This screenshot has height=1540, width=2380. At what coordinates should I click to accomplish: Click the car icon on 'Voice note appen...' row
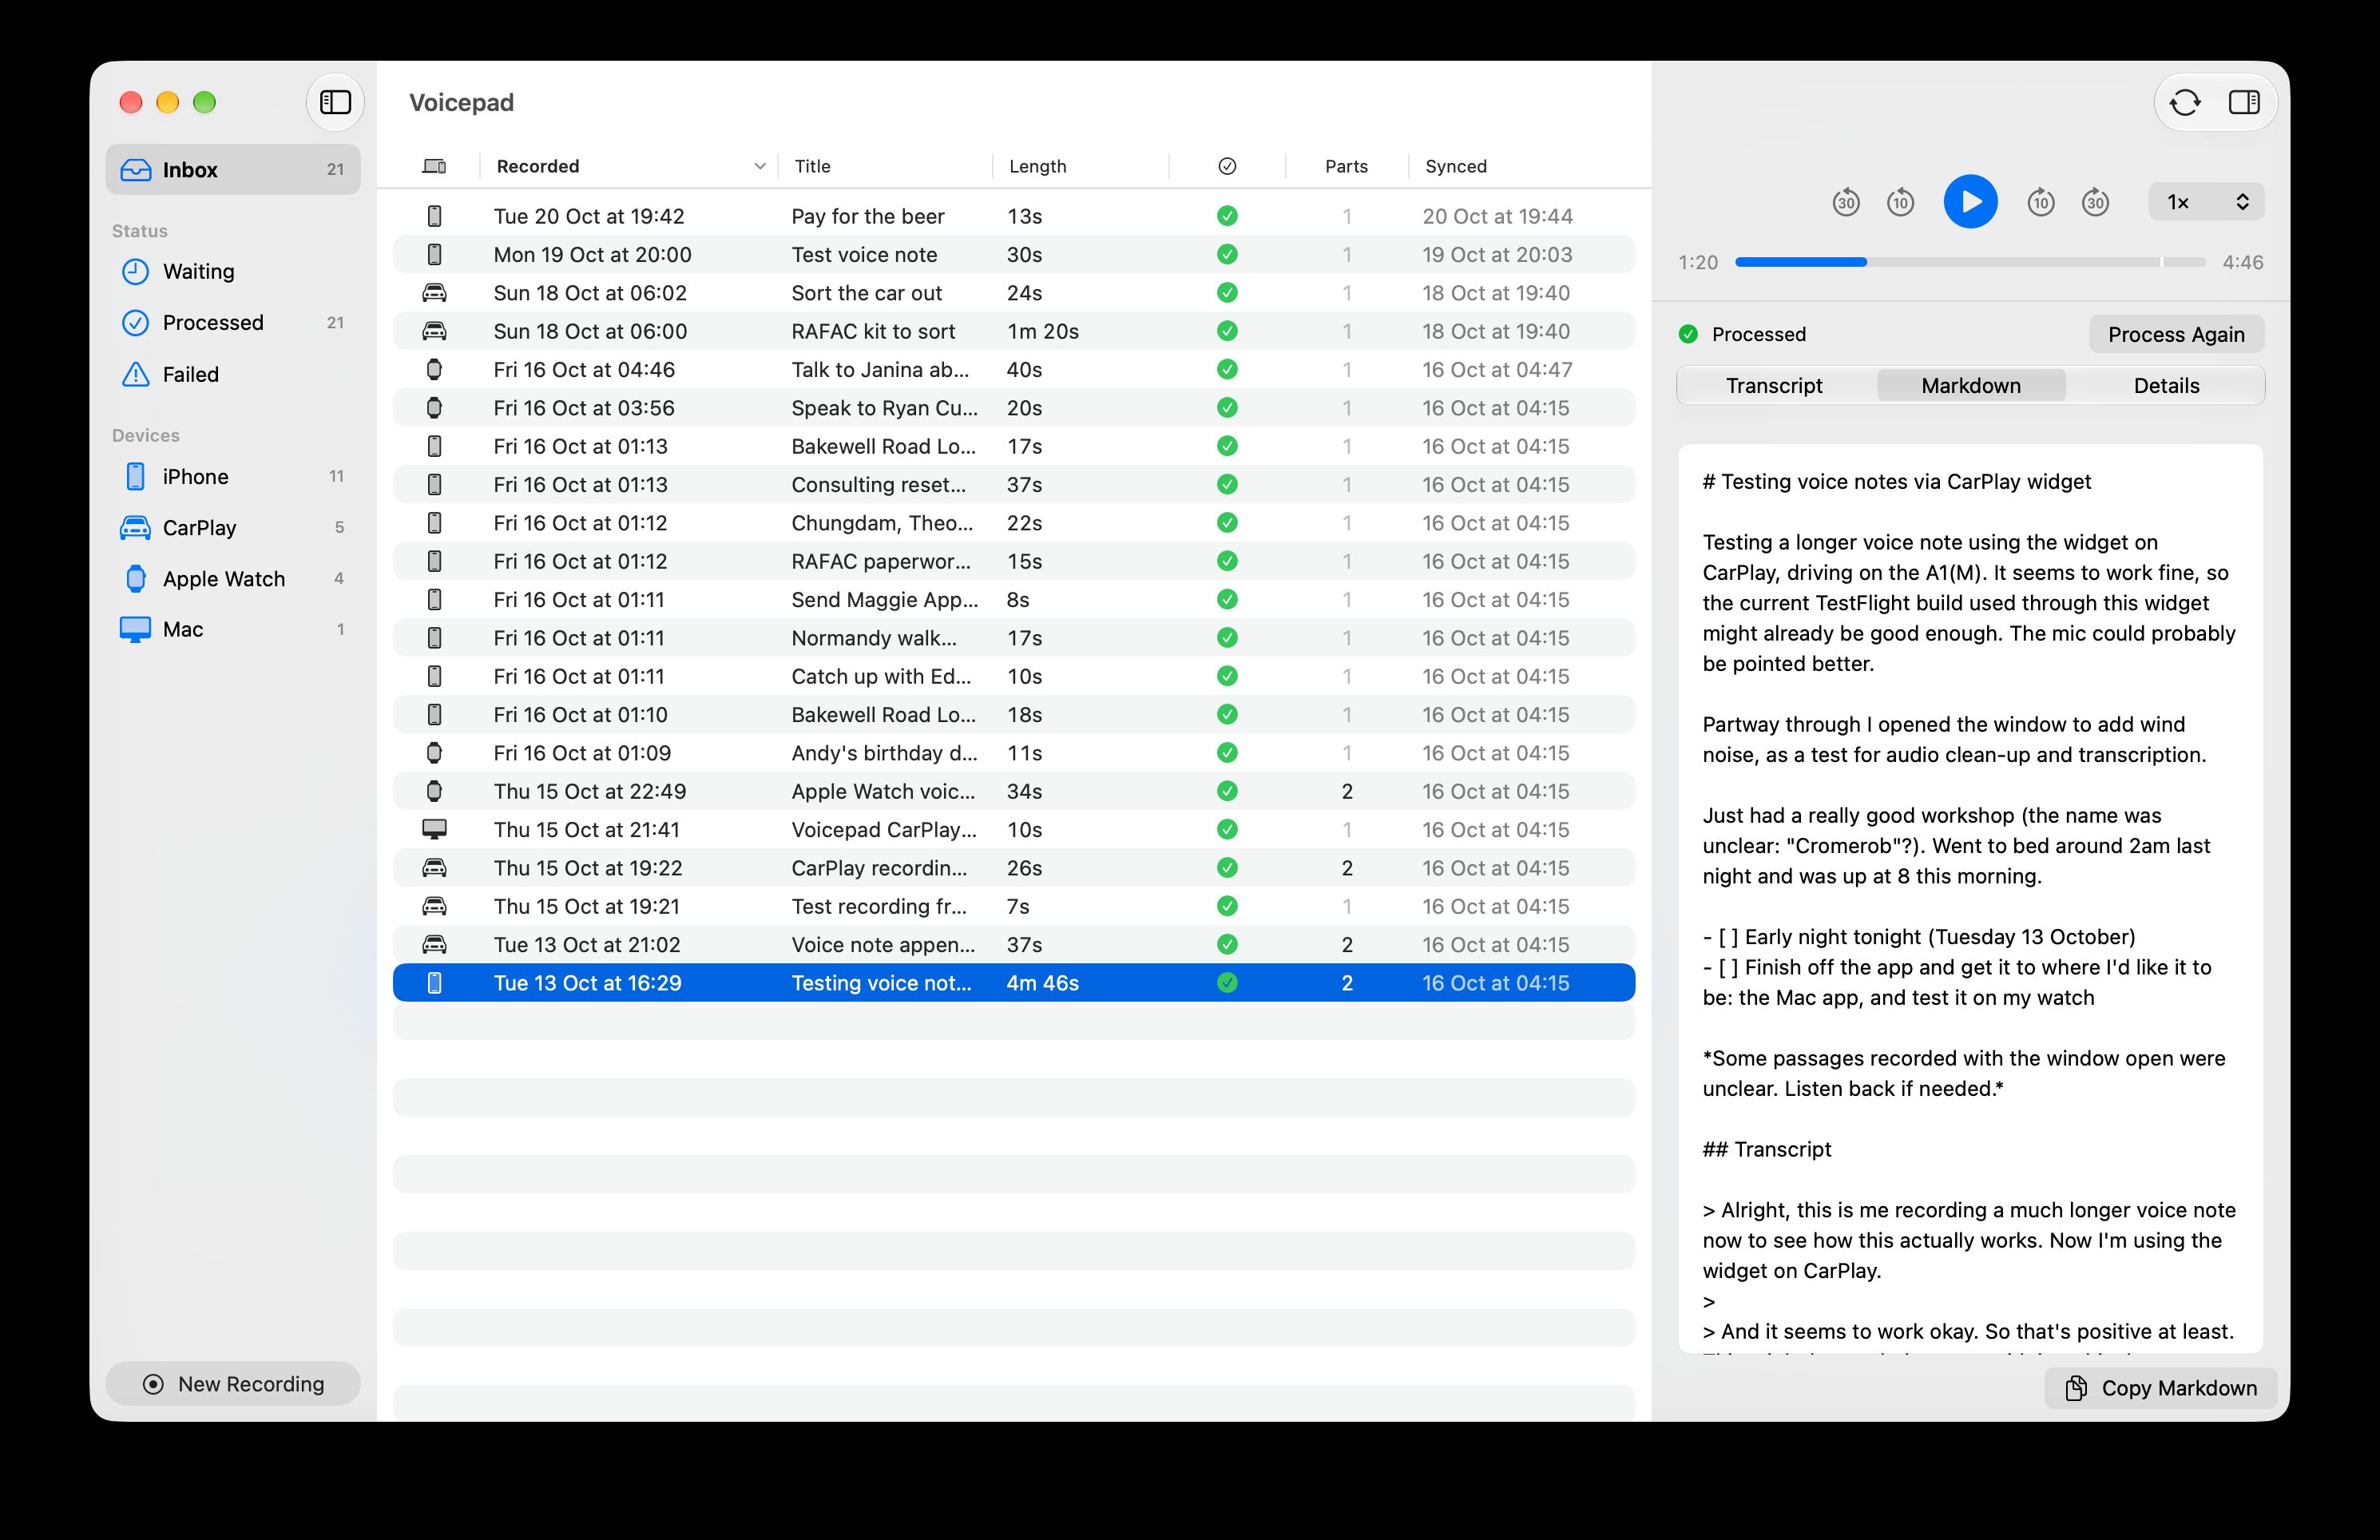(x=434, y=944)
